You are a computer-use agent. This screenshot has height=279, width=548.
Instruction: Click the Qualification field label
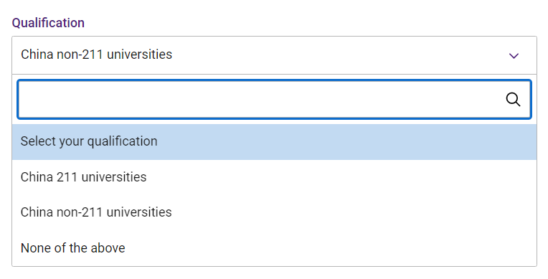[48, 23]
